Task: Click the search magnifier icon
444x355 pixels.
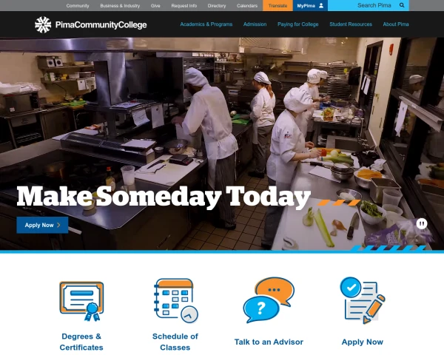Action: coord(402,5)
